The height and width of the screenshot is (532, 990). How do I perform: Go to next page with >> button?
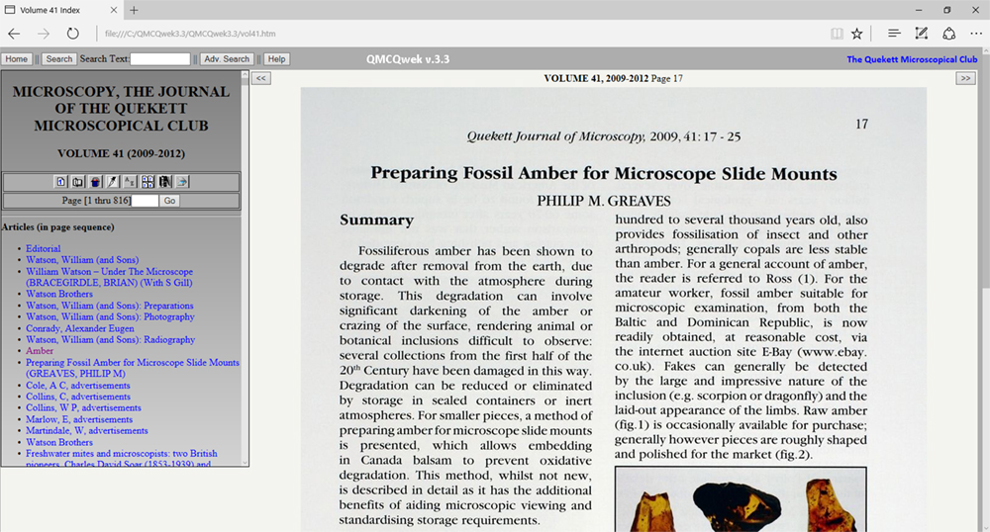coord(966,78)
